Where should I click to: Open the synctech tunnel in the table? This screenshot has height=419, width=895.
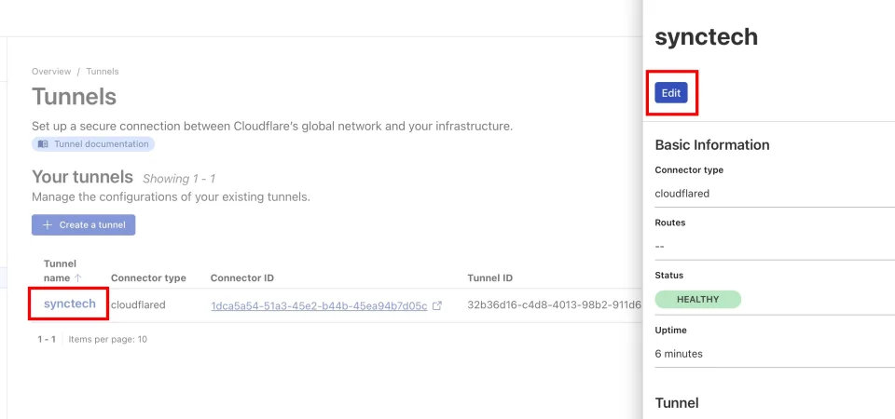70,304
